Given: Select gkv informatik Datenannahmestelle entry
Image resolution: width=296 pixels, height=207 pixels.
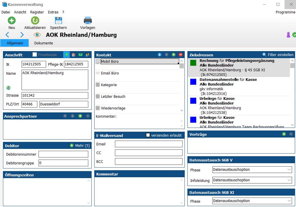Looking at the screenshot, I should pyautogui.click(x=239, y=86).
